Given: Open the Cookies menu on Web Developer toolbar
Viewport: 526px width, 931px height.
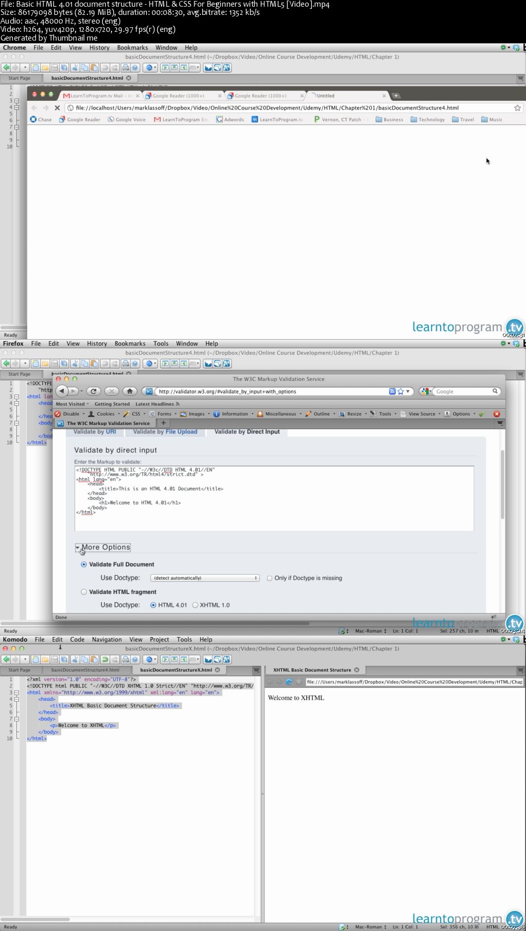Looking at the screenshot, I should click(104, 414).
